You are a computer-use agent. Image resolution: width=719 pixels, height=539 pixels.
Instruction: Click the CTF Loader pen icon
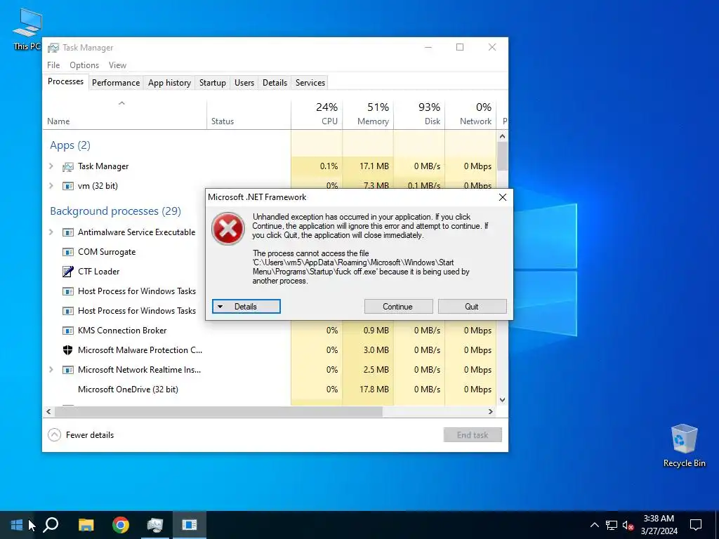68,272
